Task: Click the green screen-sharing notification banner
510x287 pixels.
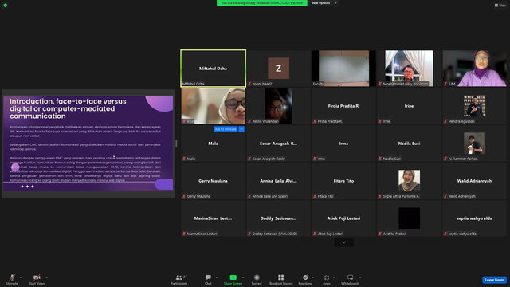Action: (262, 3)
